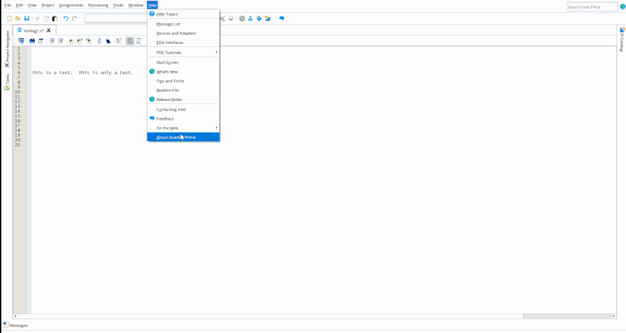The width and height of the screenshot is (626, 333).
Task: Open the Project Navigator side panel
Action: coord(7,48)
